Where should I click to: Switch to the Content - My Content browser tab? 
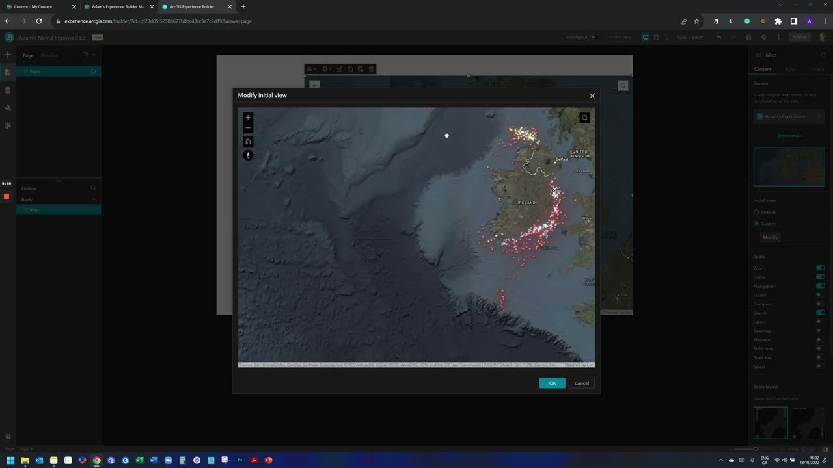click(39, 6)
